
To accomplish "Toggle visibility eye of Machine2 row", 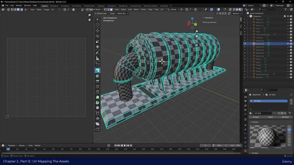I will [x=288, y=44].
